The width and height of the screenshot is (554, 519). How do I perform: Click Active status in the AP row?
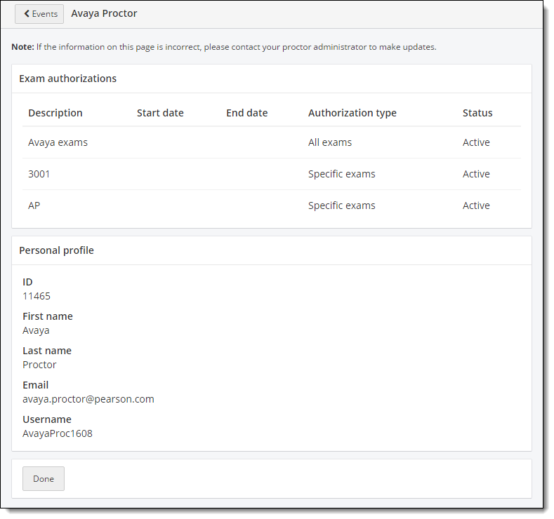pos(476,205)
